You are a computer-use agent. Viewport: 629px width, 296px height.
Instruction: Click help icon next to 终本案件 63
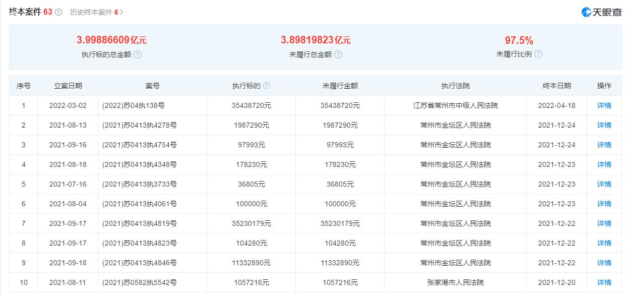point(58,12)
